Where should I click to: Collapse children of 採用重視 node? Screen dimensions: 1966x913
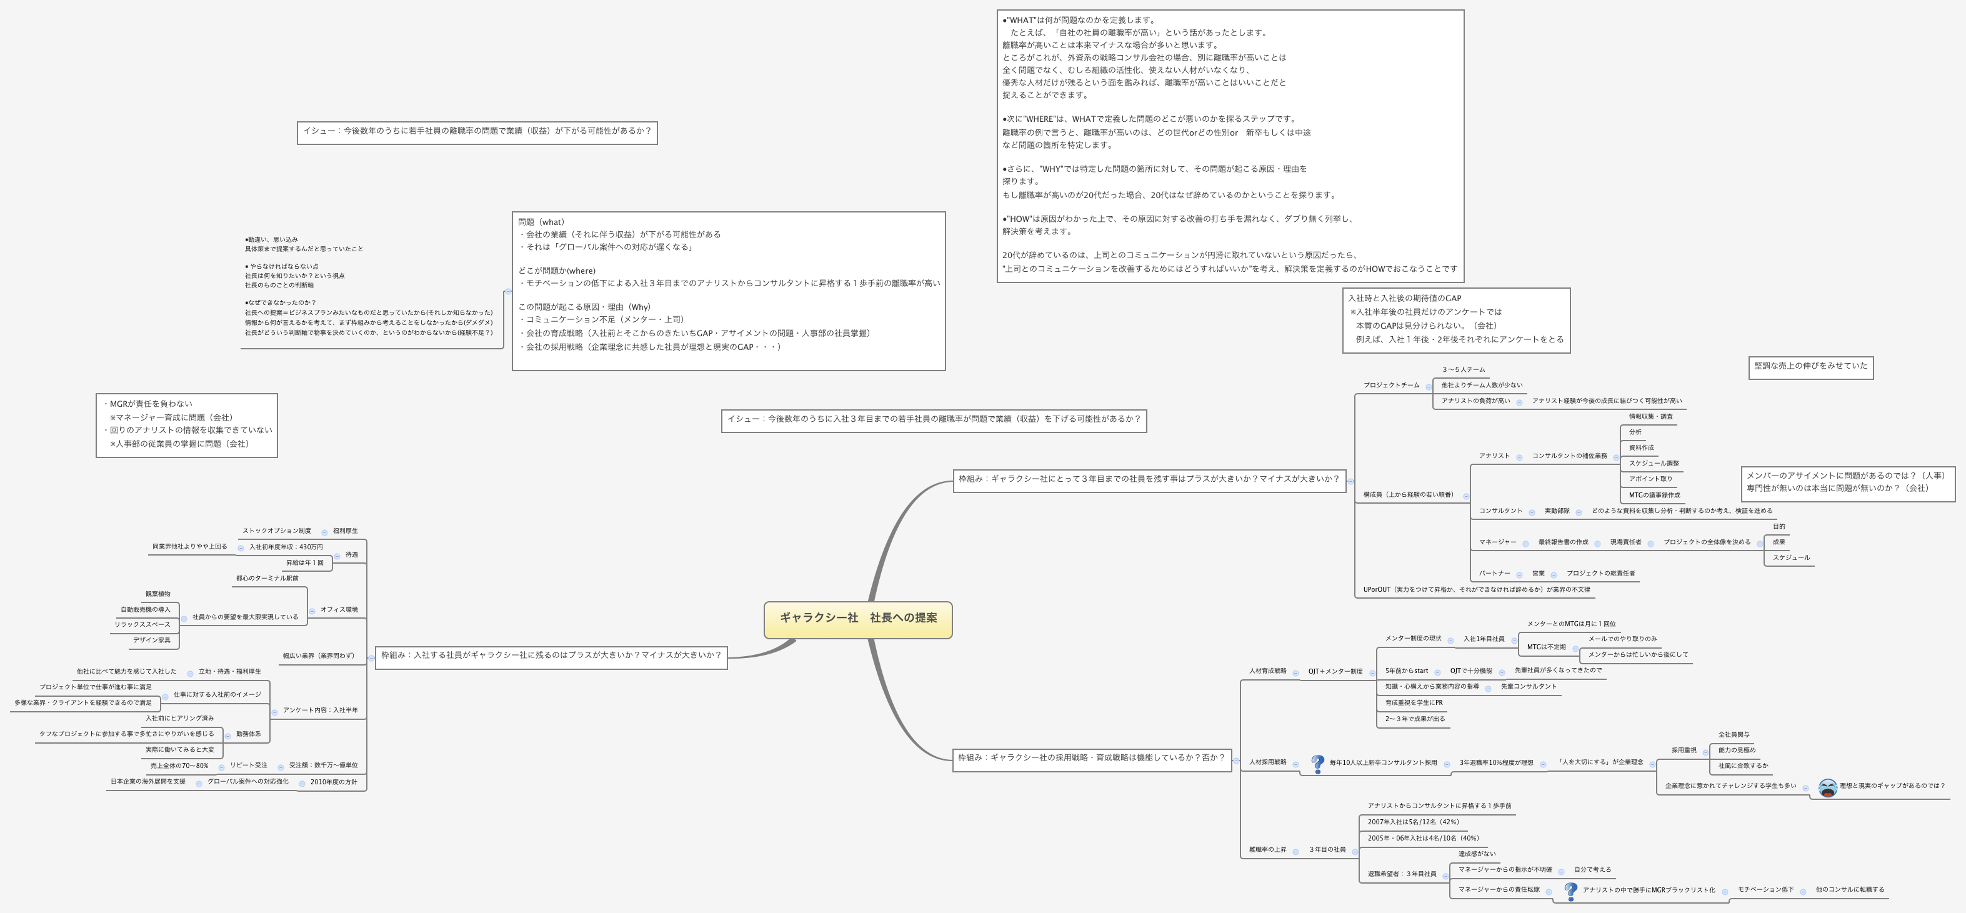click(1706, 752)
